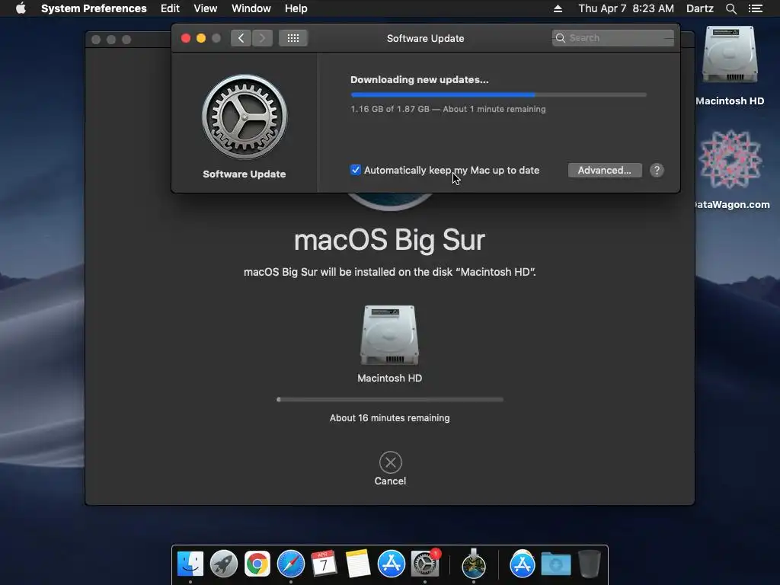
Task: Go back in System Preferences
Action: [241, 38]
